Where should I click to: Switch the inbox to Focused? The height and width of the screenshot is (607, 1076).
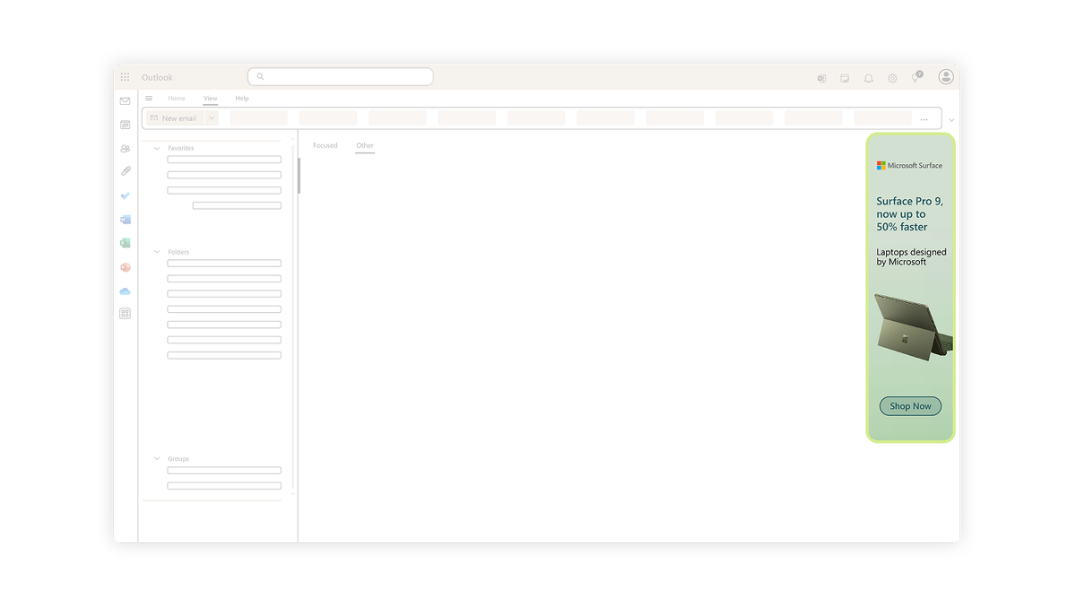click(x=325, y=145)
